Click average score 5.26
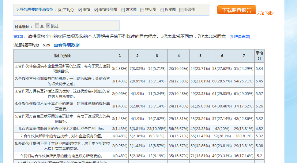 pyautogui.click(x=259, y=106)
